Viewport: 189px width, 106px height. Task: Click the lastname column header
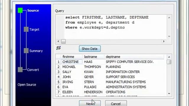[93, 57]
